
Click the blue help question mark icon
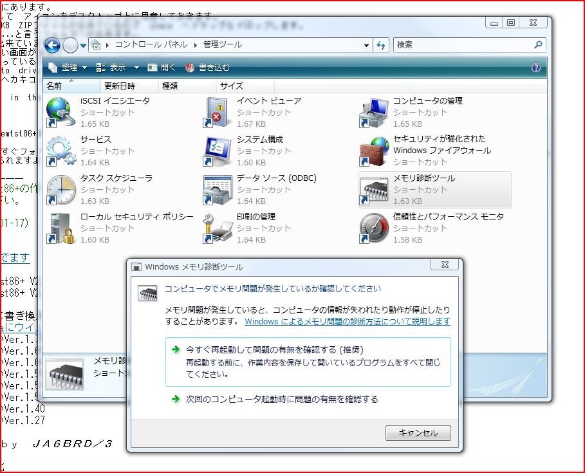535,68
